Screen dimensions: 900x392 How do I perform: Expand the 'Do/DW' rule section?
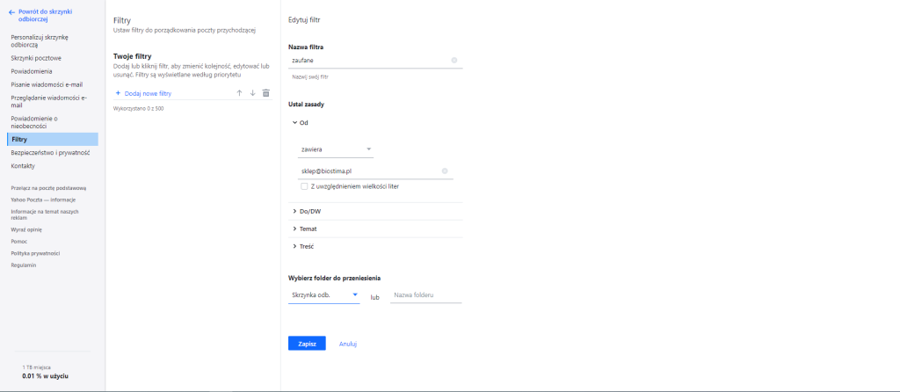(x=294, y=211)
